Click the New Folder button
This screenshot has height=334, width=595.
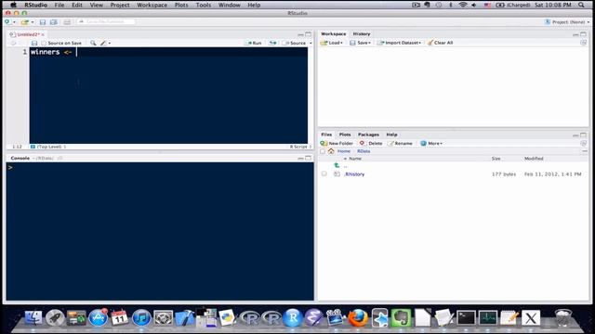pyautogui.click(x=337, y=143)
